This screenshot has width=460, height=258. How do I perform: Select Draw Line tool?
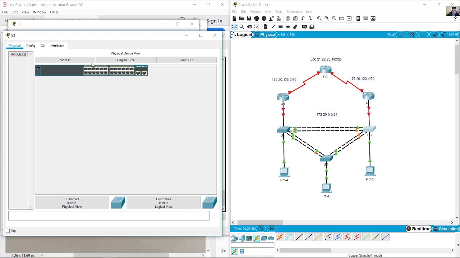[273, 27]
